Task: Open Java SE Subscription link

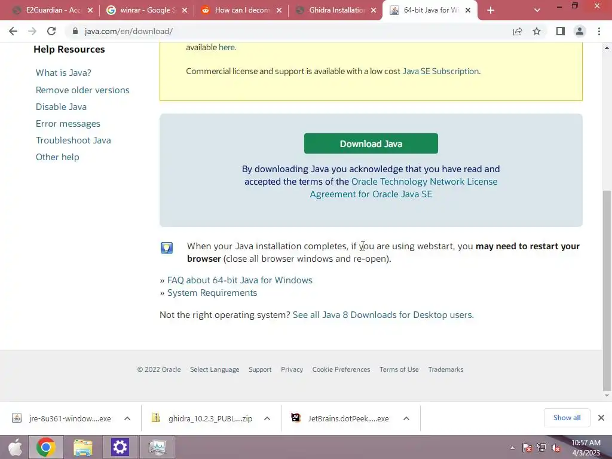Action: tap(440, 72)
